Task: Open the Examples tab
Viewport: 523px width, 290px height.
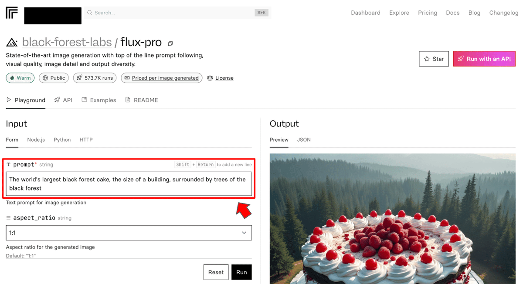Action: (99, 100)
